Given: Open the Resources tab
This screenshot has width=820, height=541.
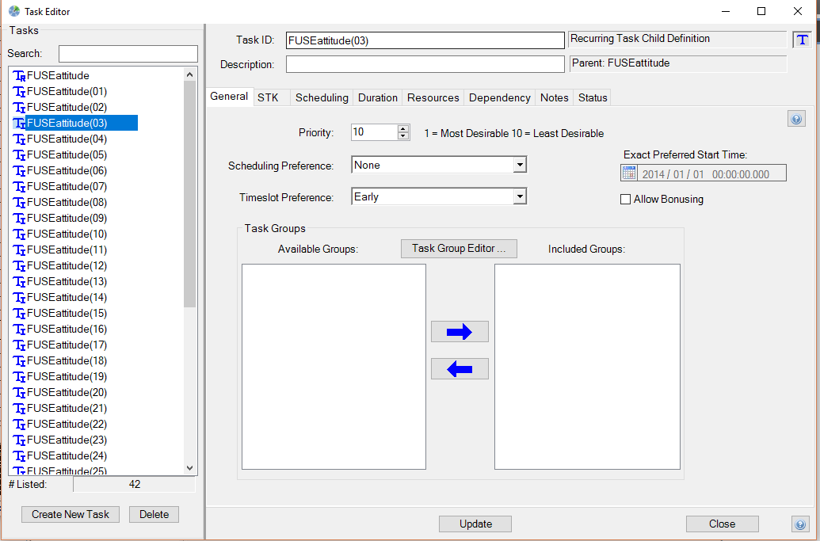Looking at the screenshot, I should tap(433, 97).
